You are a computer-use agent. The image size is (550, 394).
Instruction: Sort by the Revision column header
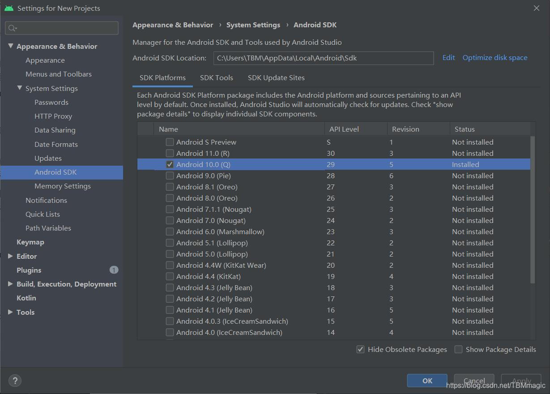click(418, 129)
